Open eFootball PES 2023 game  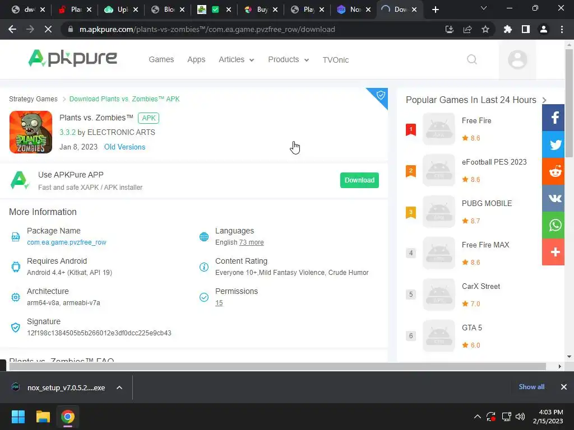coord(494,162)
